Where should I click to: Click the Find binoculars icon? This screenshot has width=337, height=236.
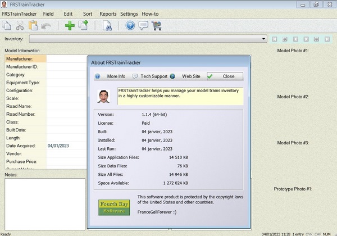point(107,26)
